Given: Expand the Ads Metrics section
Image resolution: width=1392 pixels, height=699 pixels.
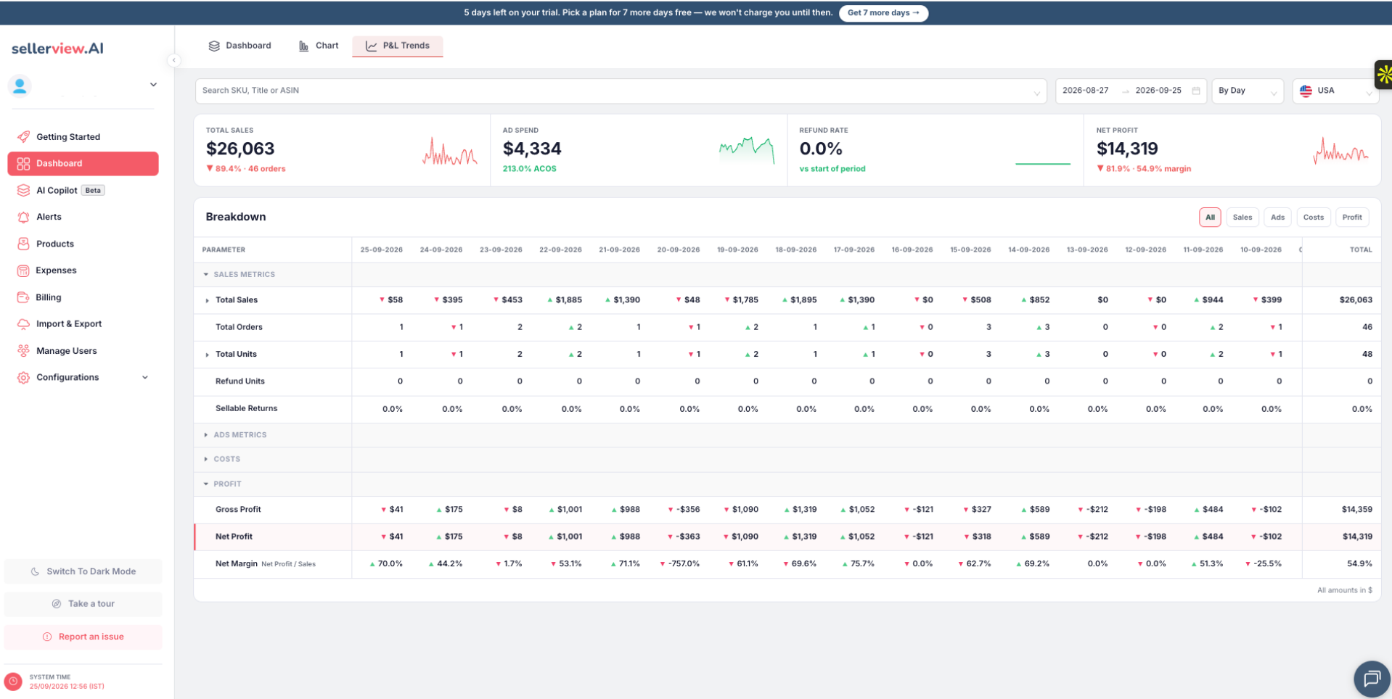Looking at the screenshot, I should pos(206,435).
